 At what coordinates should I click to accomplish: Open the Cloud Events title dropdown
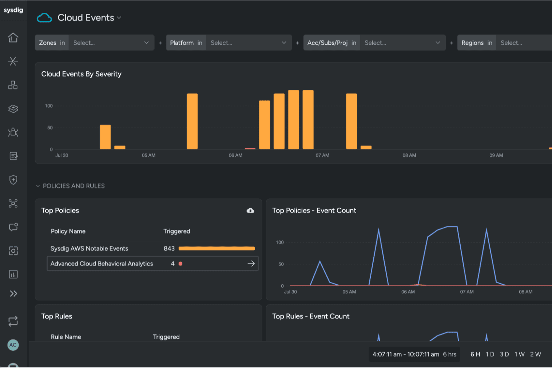point(89,17)
